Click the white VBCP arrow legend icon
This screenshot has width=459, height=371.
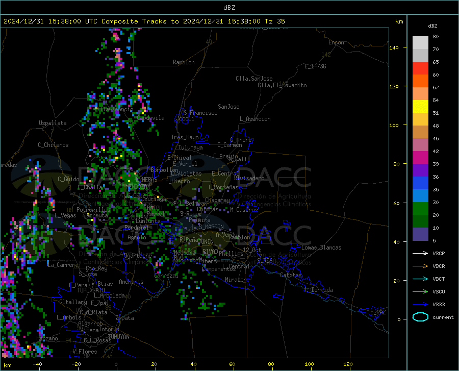click(420, 253)
